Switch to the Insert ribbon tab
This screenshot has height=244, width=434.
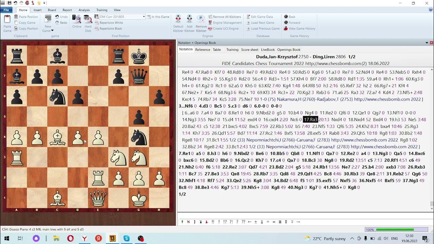(x=38, y=10)
